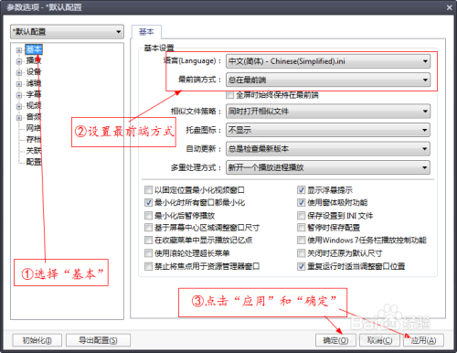Enable 最小化后暂停播放 checkbox
This screenshot has height=353, width=457.
coord(148,216)
